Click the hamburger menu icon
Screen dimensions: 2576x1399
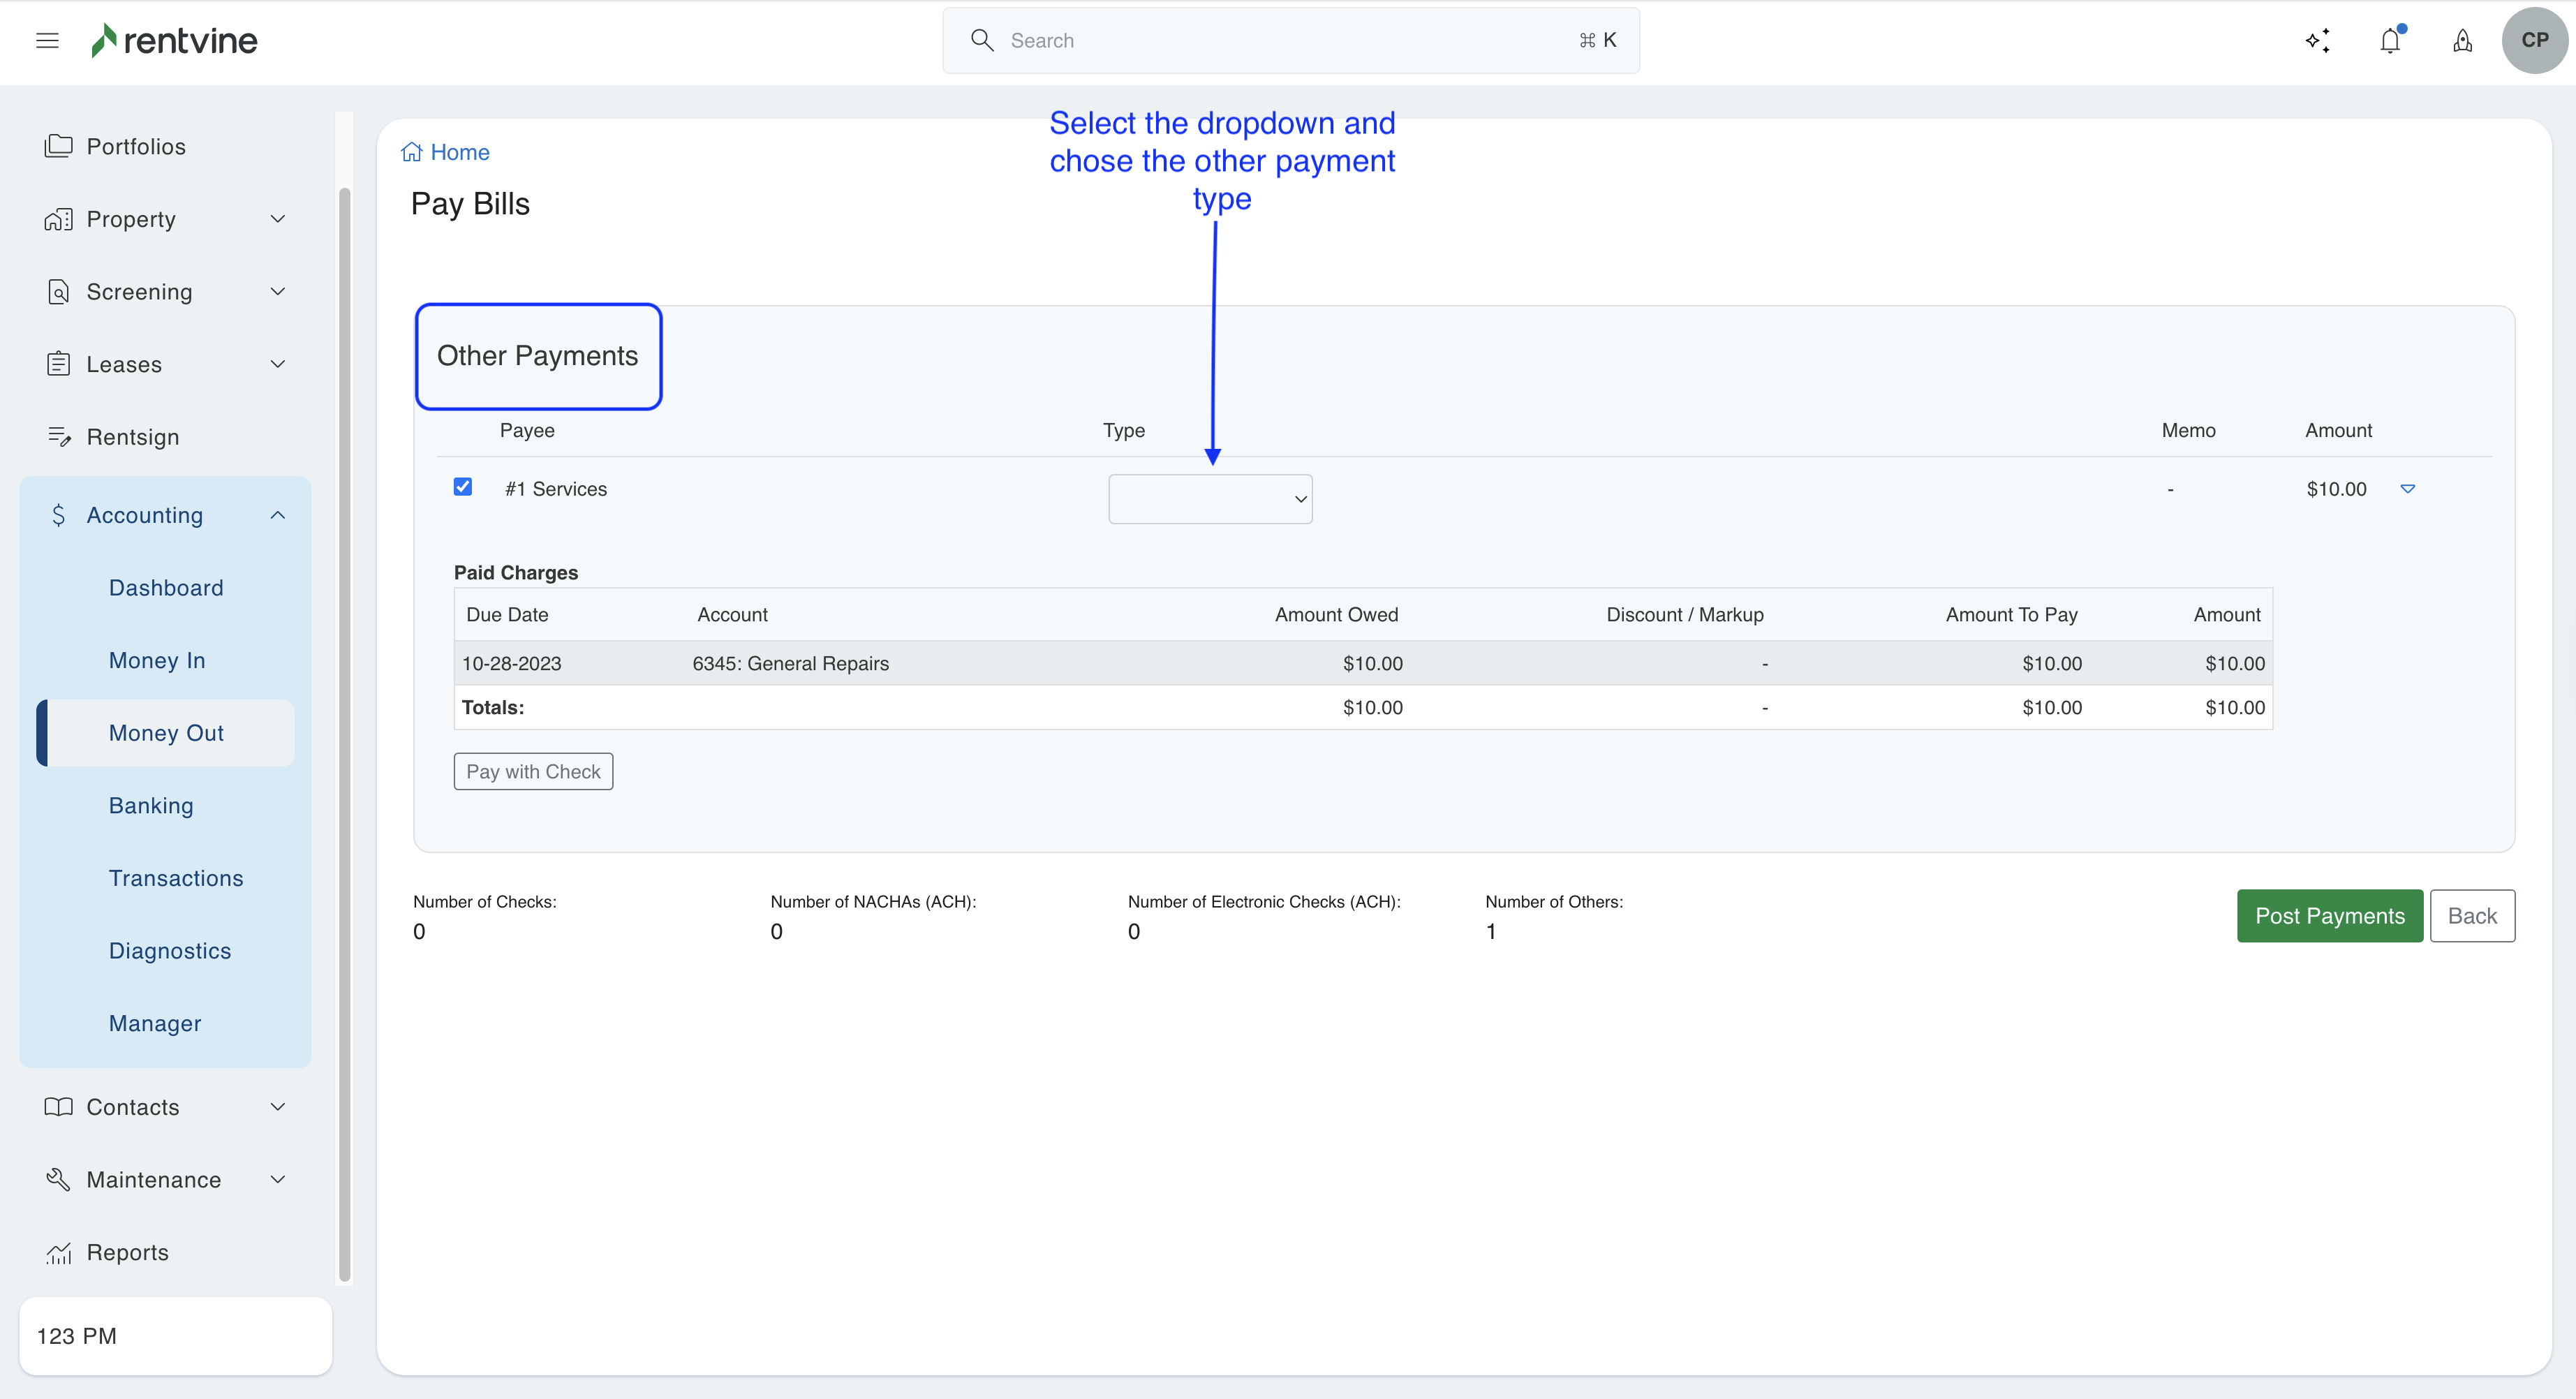(x=47, y=41)
